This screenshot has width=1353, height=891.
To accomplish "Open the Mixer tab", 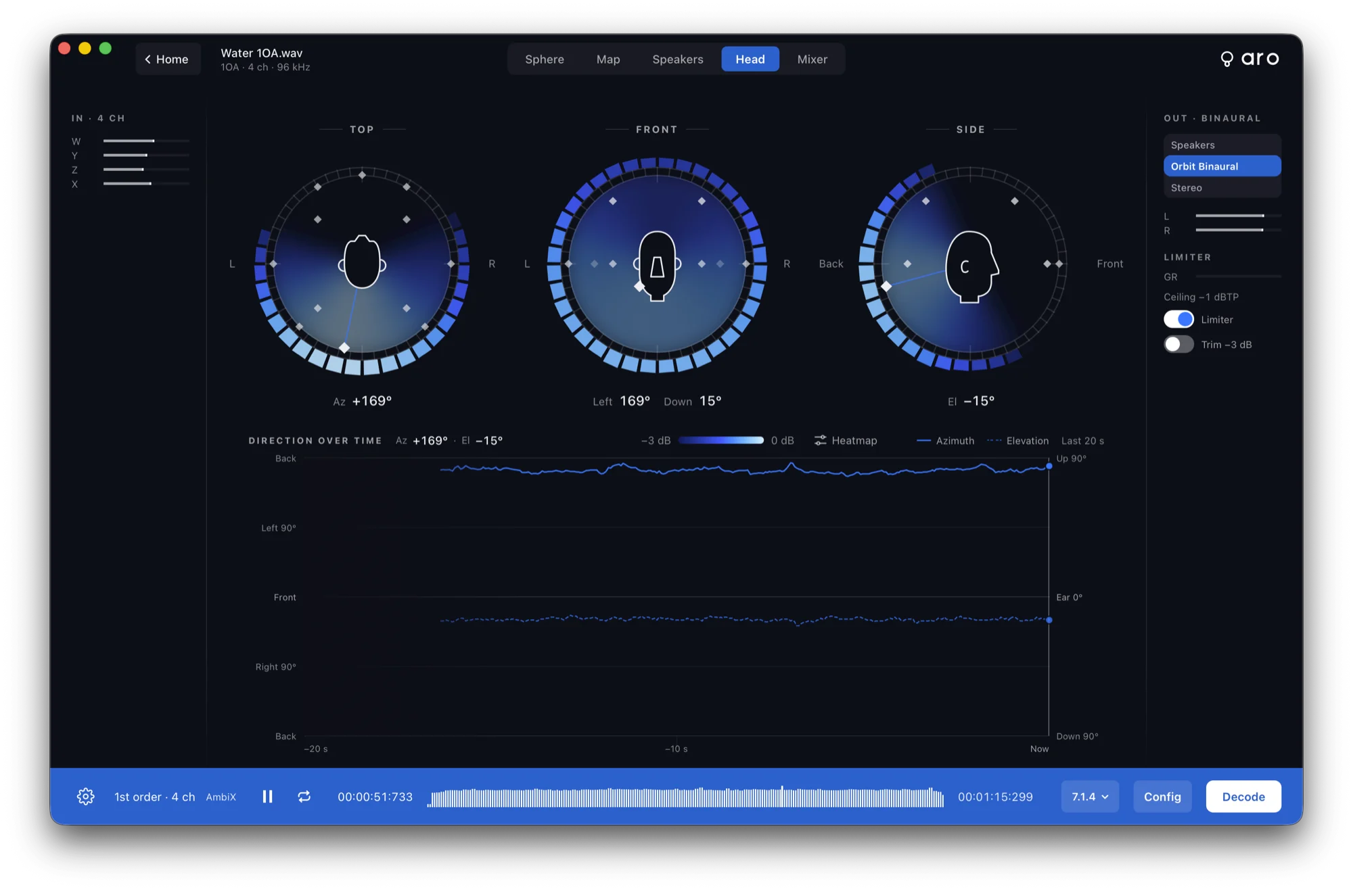I will click(x=812, y=59).
